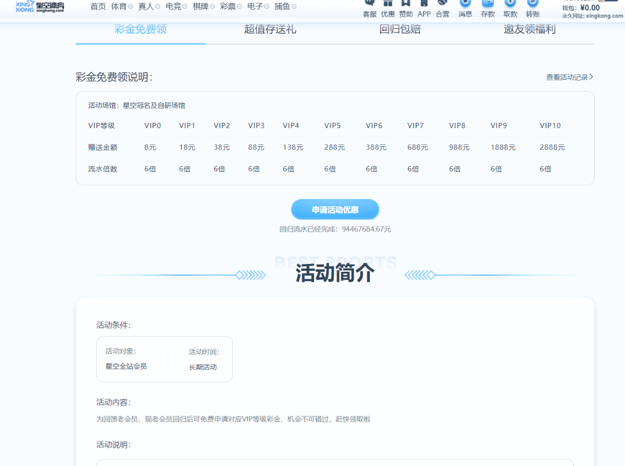Expand the 电竞 esports dropdown
625x466 pixels.
176,7
